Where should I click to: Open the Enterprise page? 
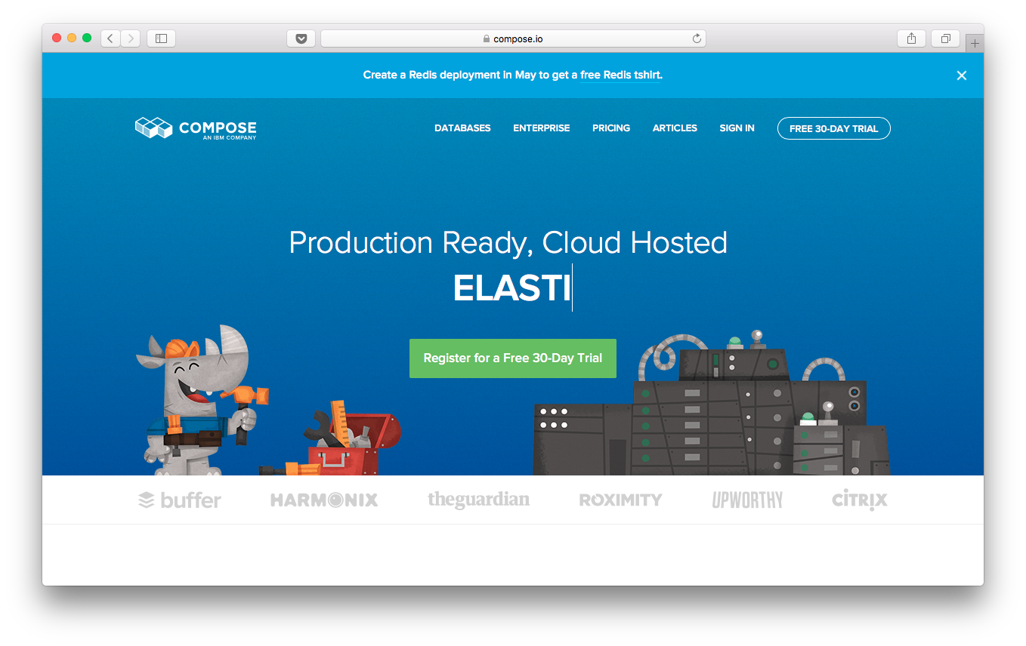coord(542,128)
